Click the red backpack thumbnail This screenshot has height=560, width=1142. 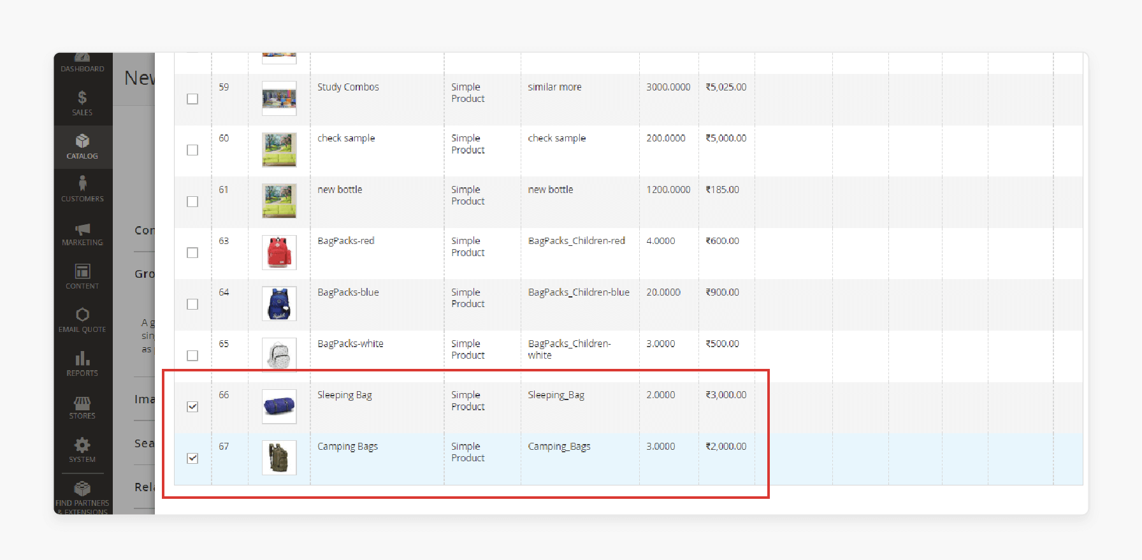[x=279, y=253]
